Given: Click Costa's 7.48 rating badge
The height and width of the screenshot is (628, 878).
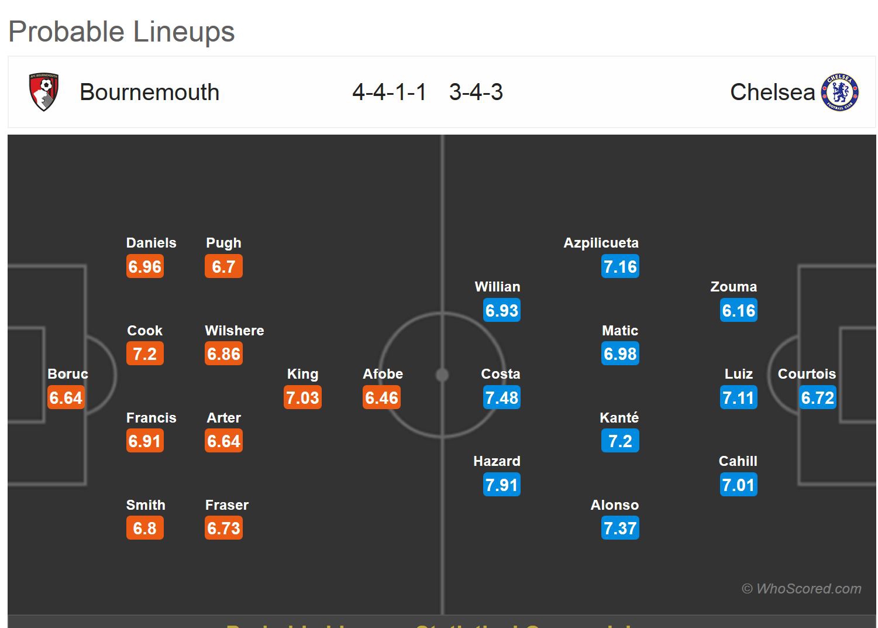Looking at the screenshot, I should pos(502,398).
